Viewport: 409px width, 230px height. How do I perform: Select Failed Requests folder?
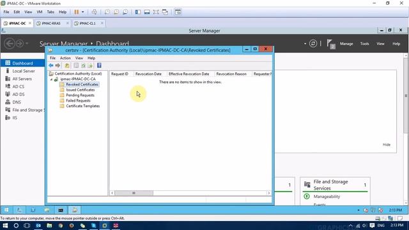tap(78, 101)
